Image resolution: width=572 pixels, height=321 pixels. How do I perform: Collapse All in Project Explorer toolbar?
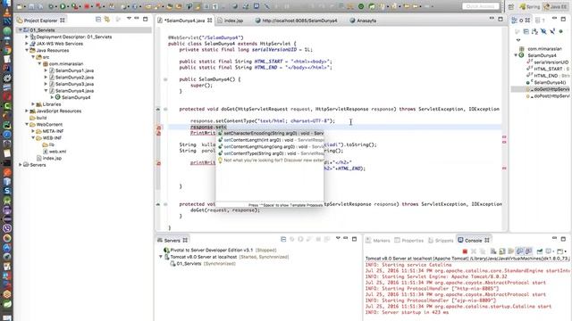point(98,20)
